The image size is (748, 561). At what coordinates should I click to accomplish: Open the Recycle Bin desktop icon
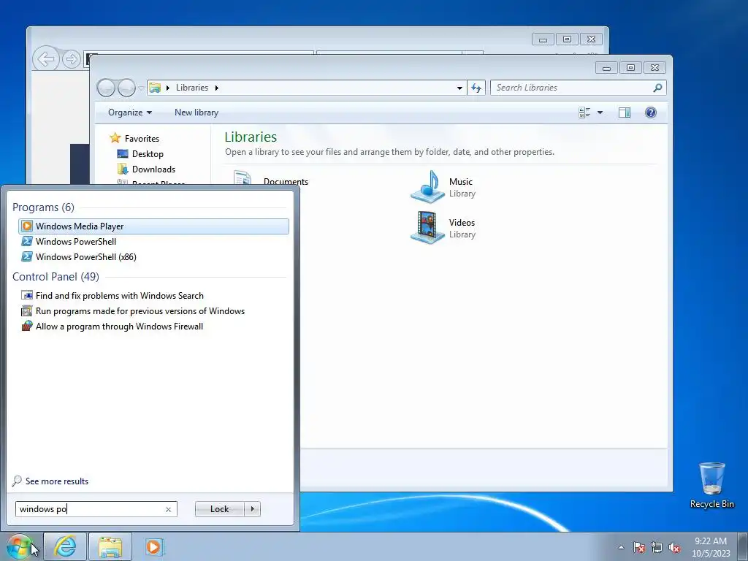(x=711, y=486)
